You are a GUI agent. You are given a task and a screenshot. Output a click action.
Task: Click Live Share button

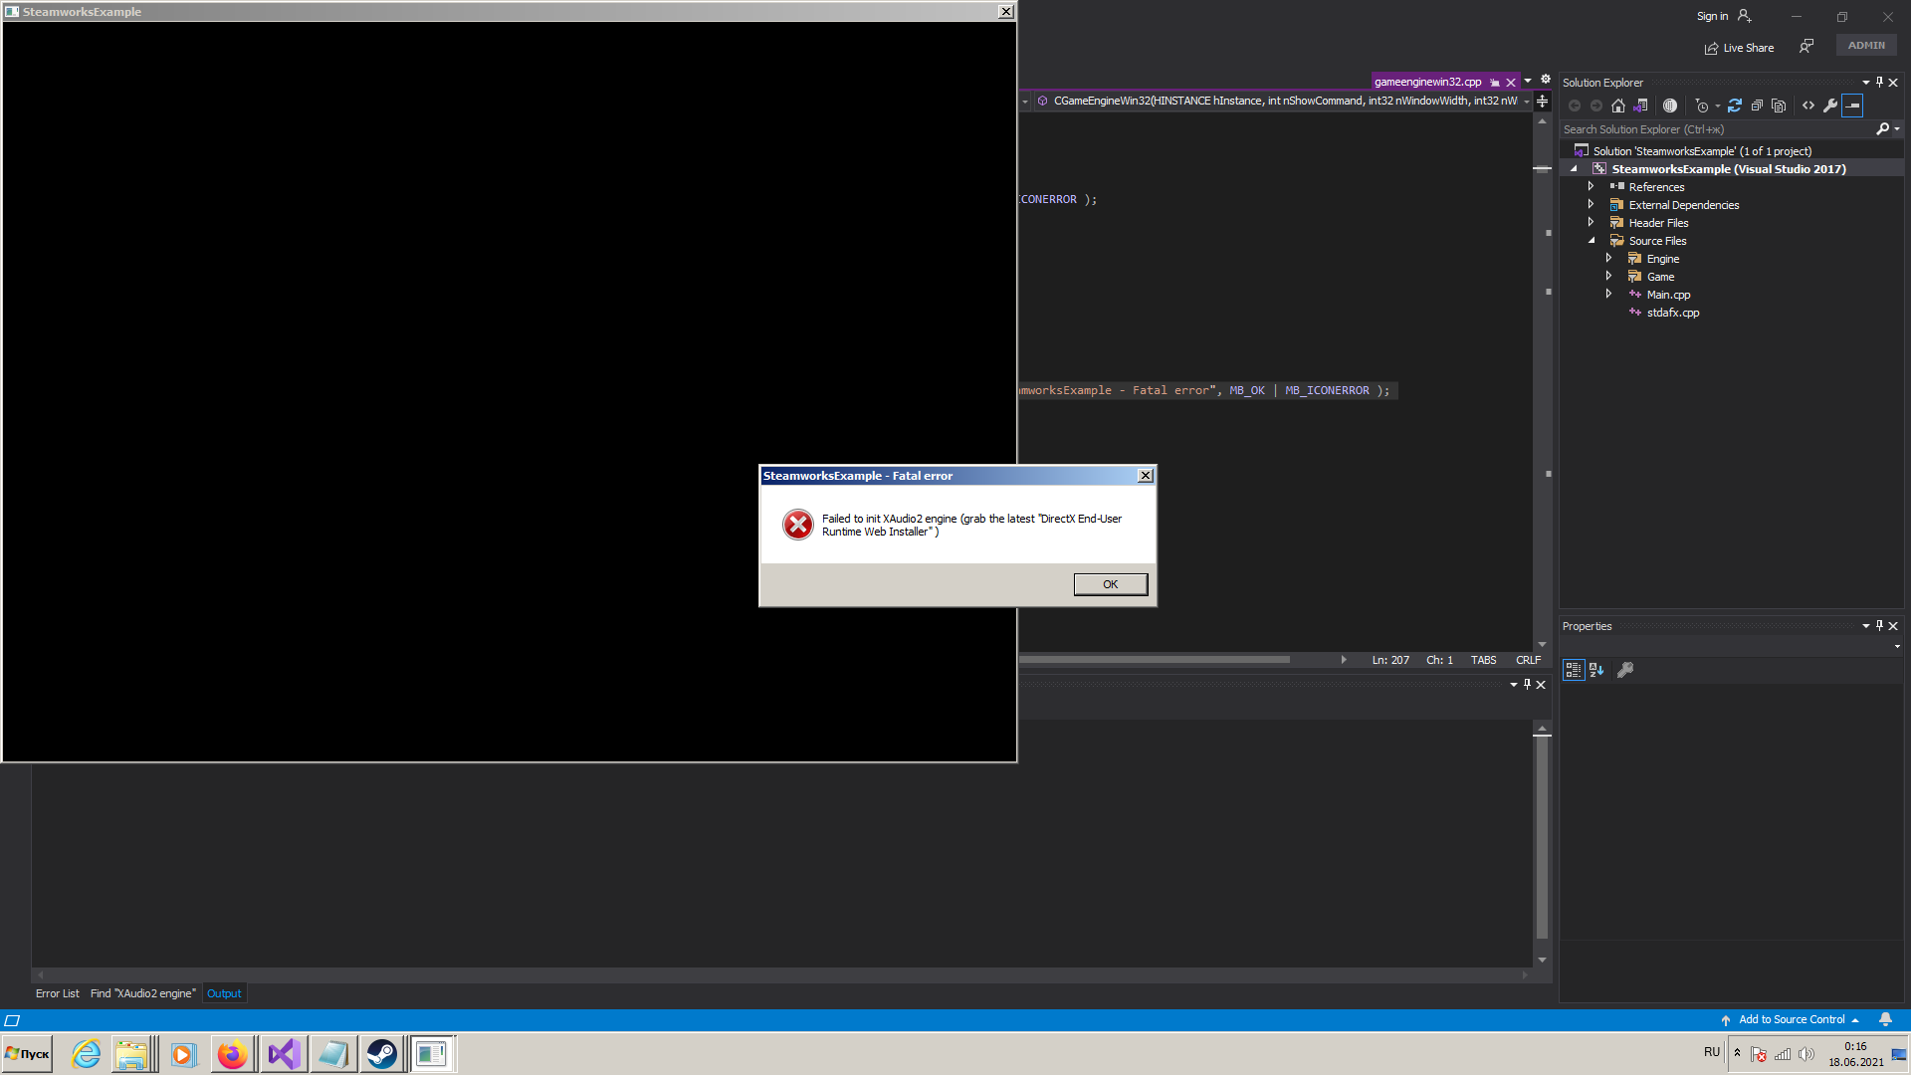tap(1739, 48)
